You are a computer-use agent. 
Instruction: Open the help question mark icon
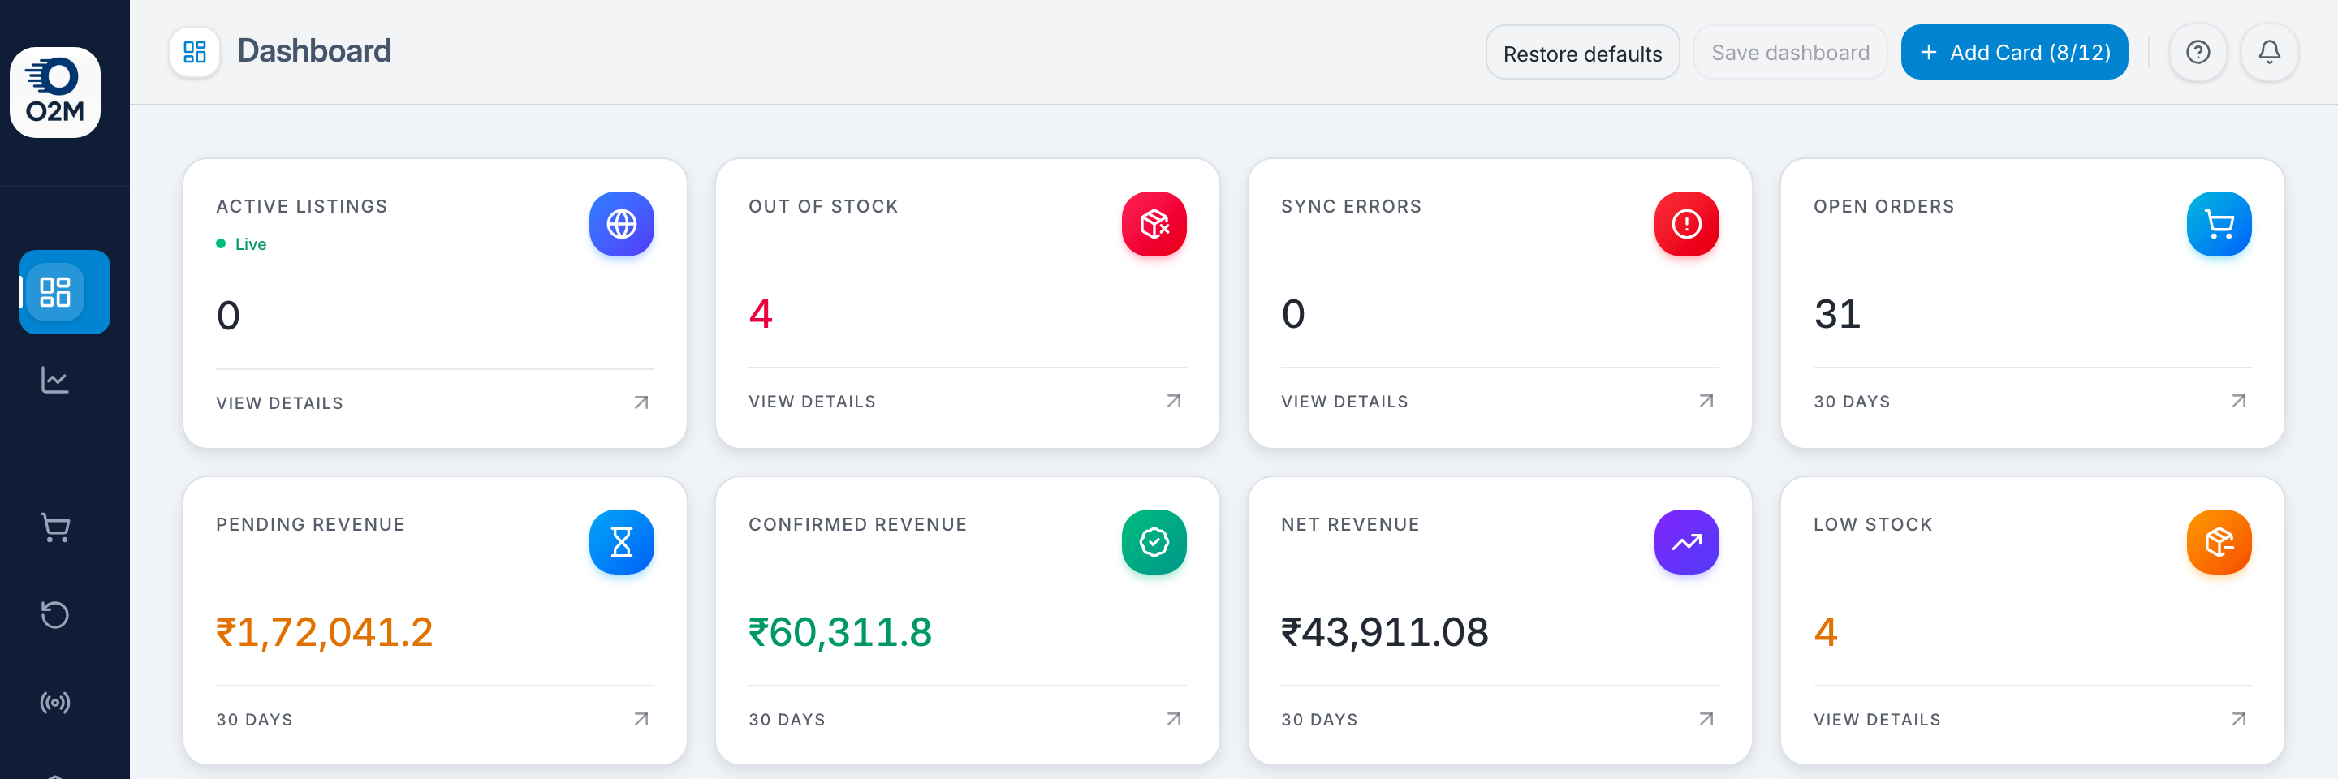2198,53
